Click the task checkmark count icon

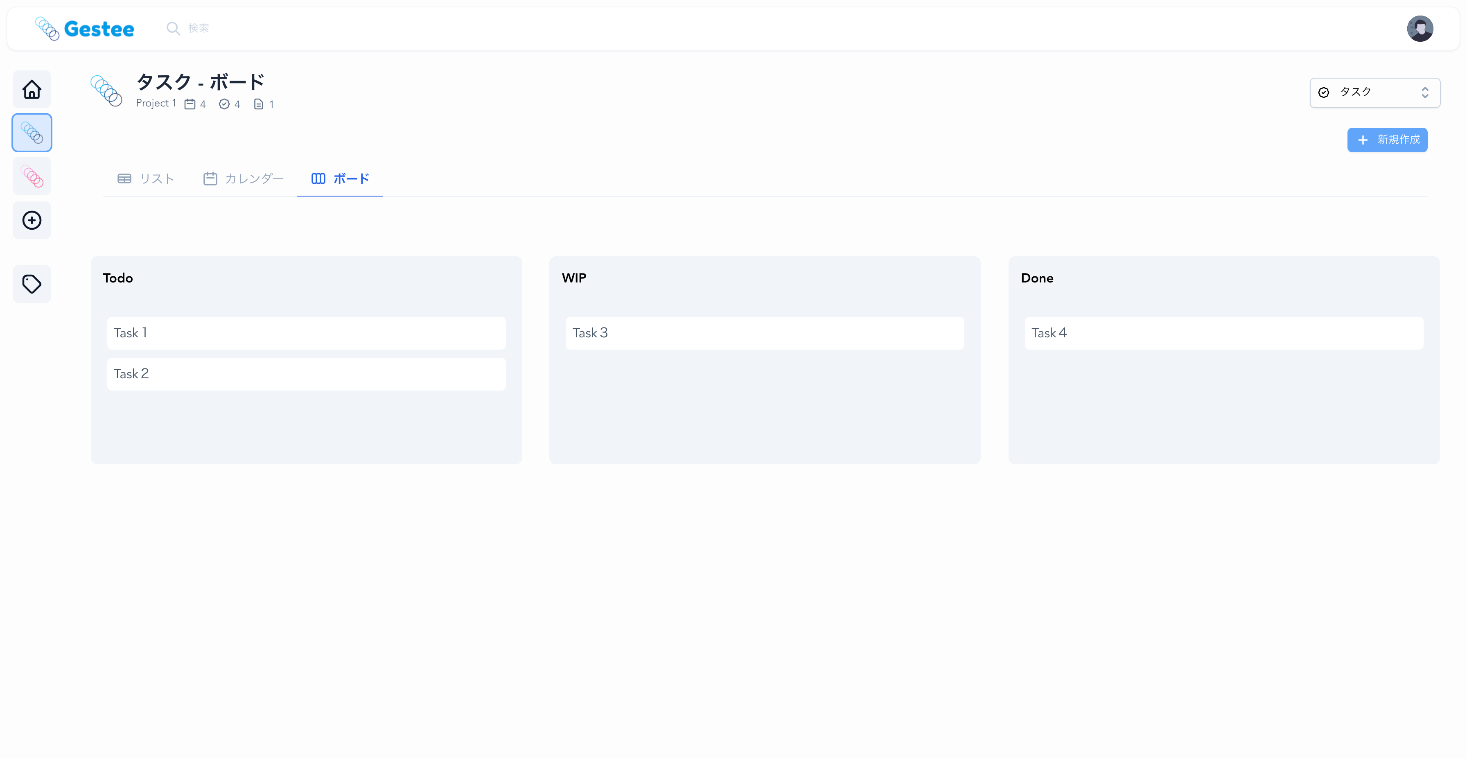click(x=224, y=104)
